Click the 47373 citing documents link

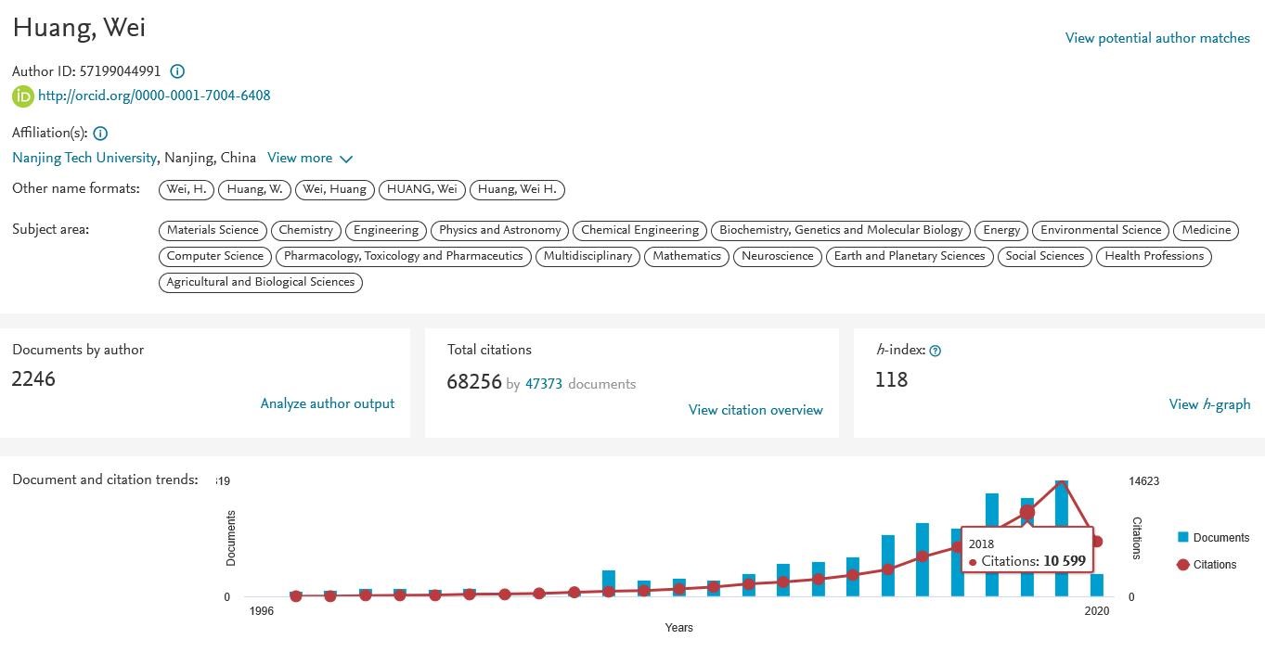[x=544, y=383]
